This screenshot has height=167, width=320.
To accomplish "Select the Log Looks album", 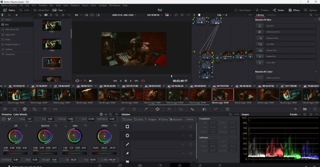I will (x=17, y=35).
